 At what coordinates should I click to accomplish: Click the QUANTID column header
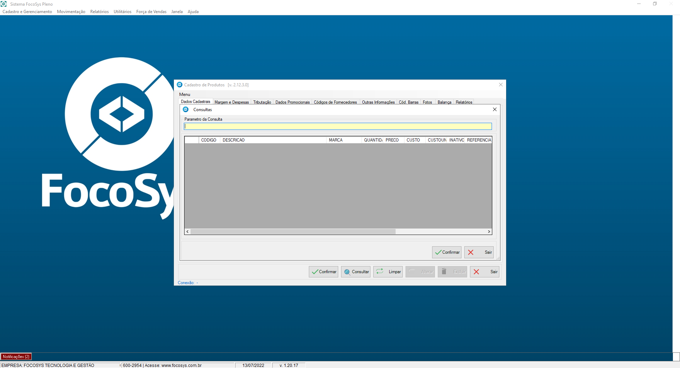click(373, 140)
